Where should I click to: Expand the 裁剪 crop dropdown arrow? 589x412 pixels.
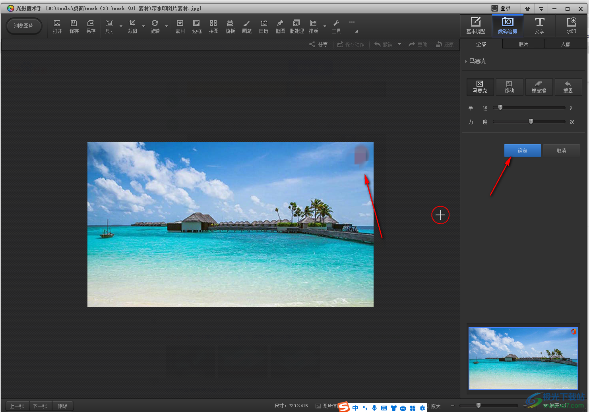coord(143,27)
